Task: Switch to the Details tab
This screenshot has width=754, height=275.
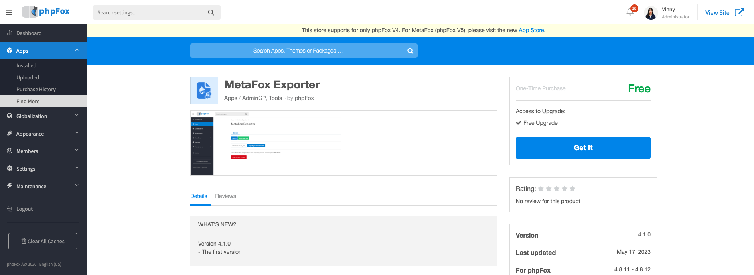Action: 199,196
